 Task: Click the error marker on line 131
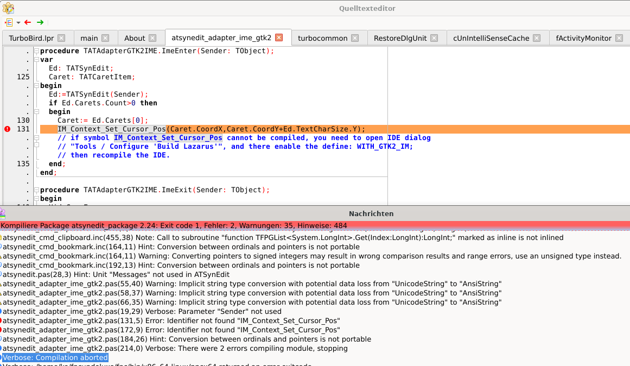8,129
